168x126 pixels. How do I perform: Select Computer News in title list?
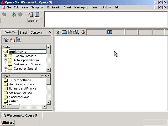coord(19,97)
